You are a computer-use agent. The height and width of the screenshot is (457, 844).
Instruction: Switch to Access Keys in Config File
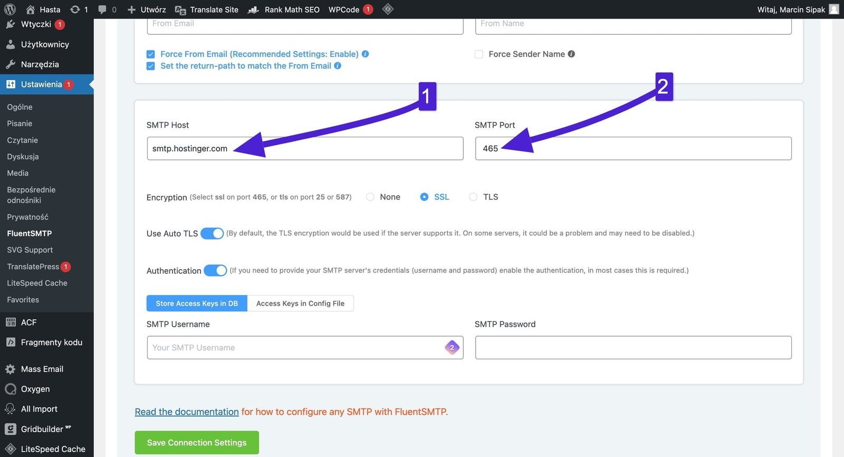(x=300, y=303)
